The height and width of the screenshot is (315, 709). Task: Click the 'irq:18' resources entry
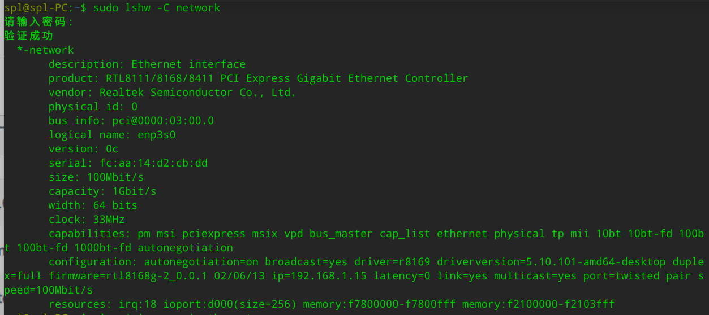click(131, 304)
